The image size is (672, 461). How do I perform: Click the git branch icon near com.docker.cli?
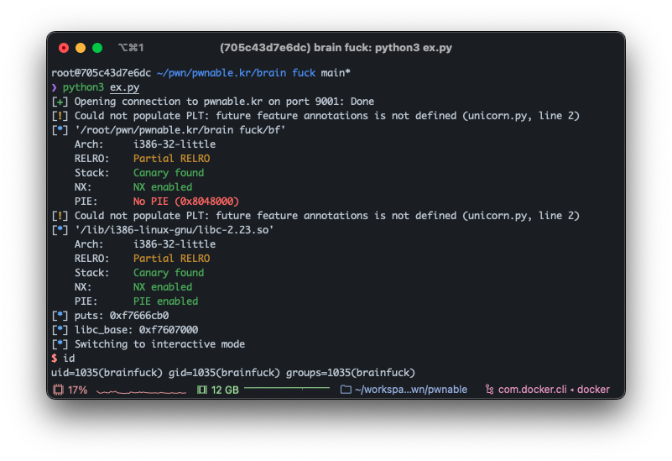[x=488, y=390]
